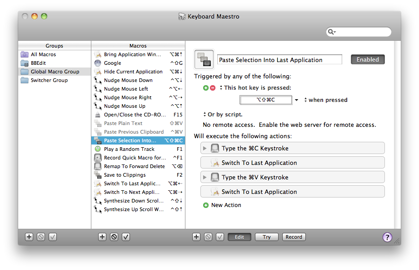The height and width of the screenshot is (270, 419).
Task: Click the Play a Random Track icon
Action: coord(98,149)
